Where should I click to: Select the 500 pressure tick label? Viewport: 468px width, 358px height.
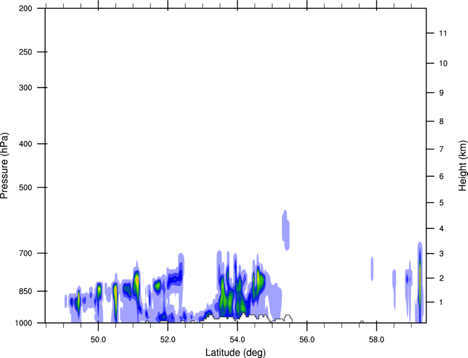coord(25,187)
